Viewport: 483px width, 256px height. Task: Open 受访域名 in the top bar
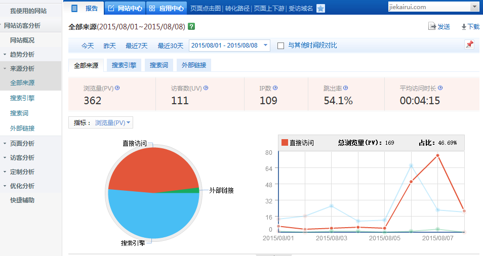[301, 8]
